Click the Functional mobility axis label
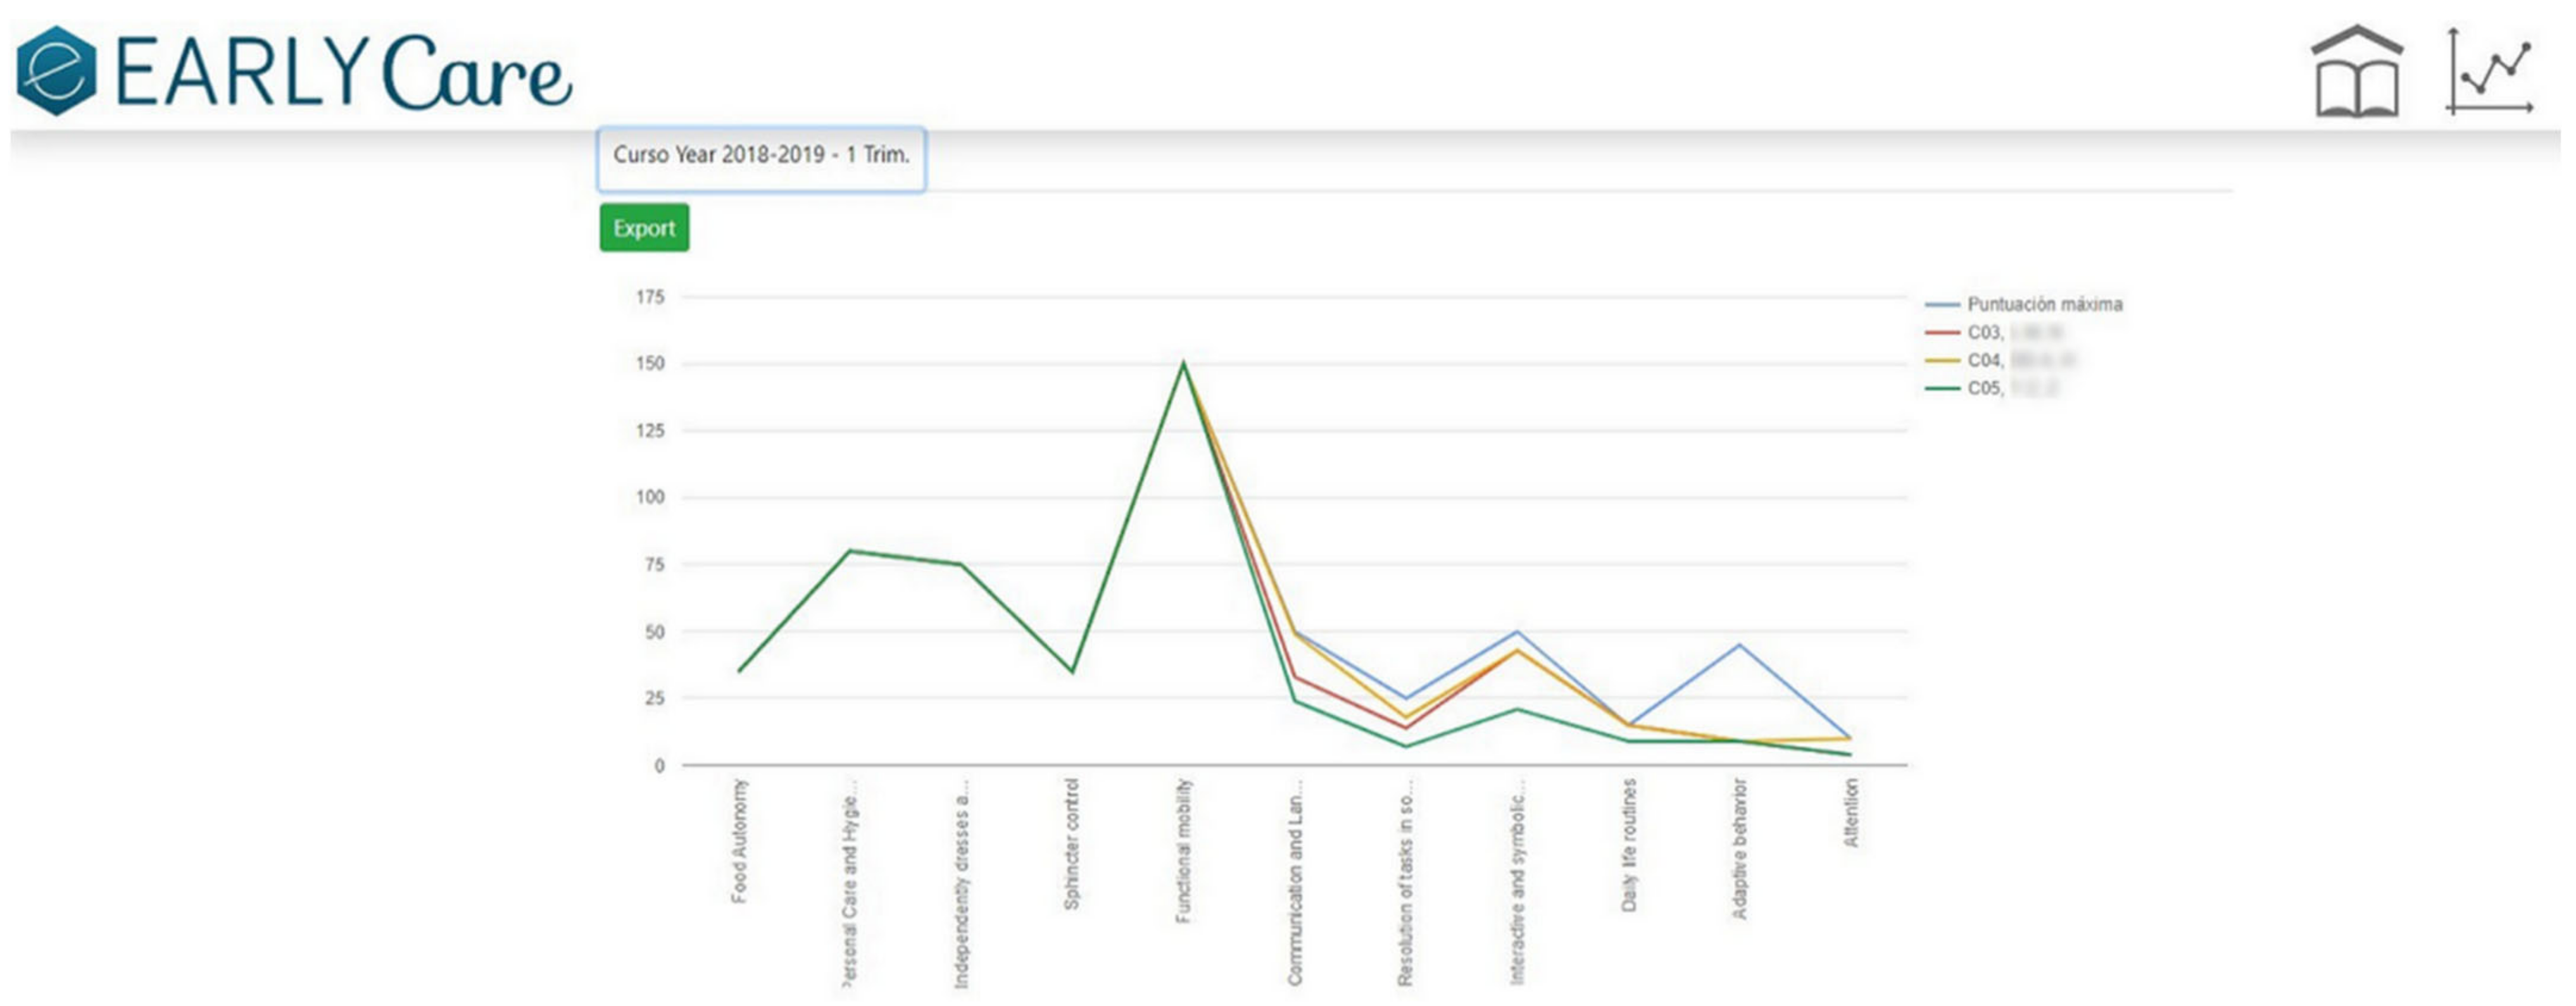2576x1006 pixels. click(1183, 851)
